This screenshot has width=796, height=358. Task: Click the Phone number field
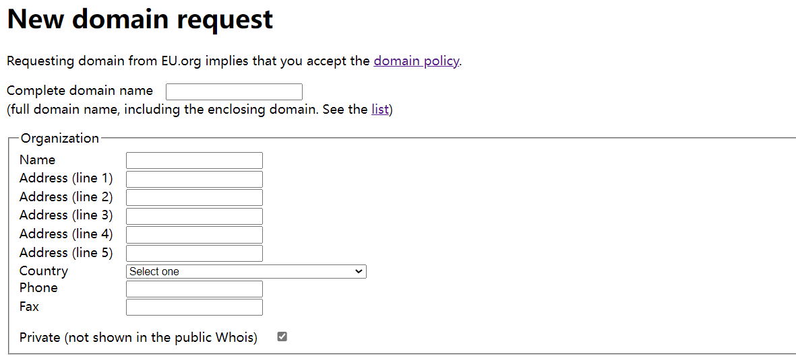(194, 289)
